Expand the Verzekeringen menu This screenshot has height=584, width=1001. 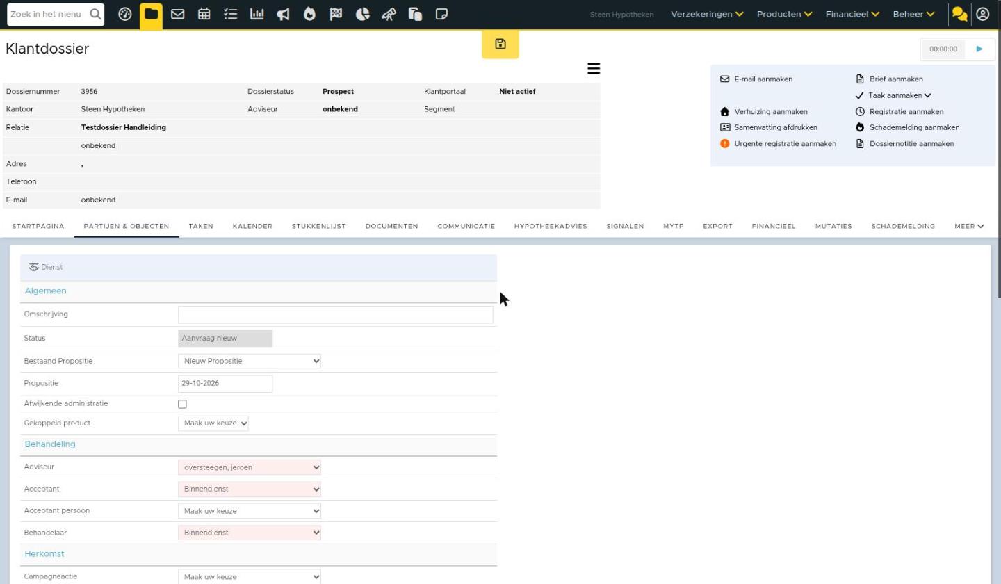[x=707, y=14]
